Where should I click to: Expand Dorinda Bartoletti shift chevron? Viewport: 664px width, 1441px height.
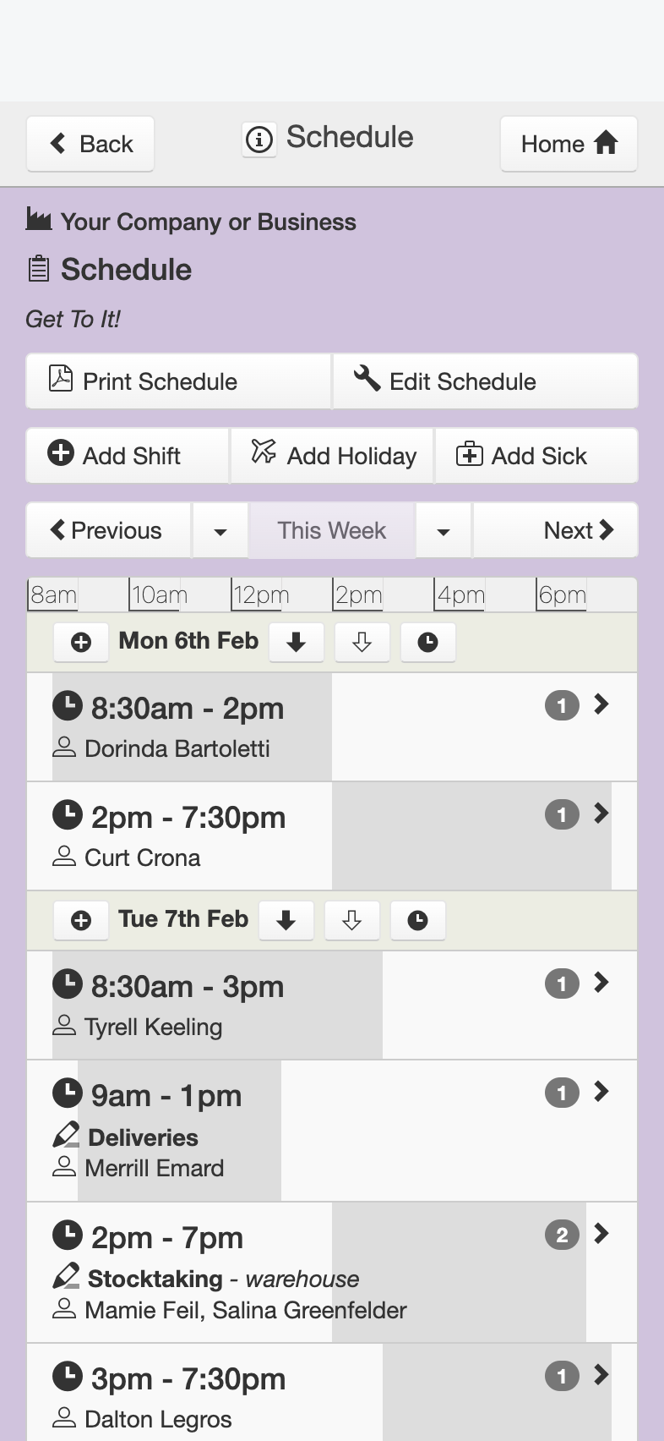click(x=601, y=704)
